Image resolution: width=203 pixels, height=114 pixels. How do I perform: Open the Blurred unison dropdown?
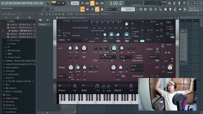[x=154, y=57]
